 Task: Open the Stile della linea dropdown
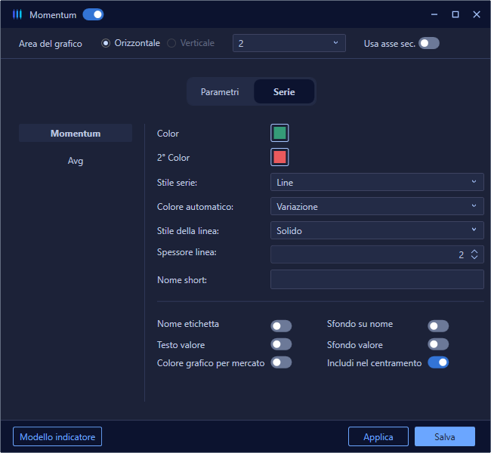(x=377, y=230)
